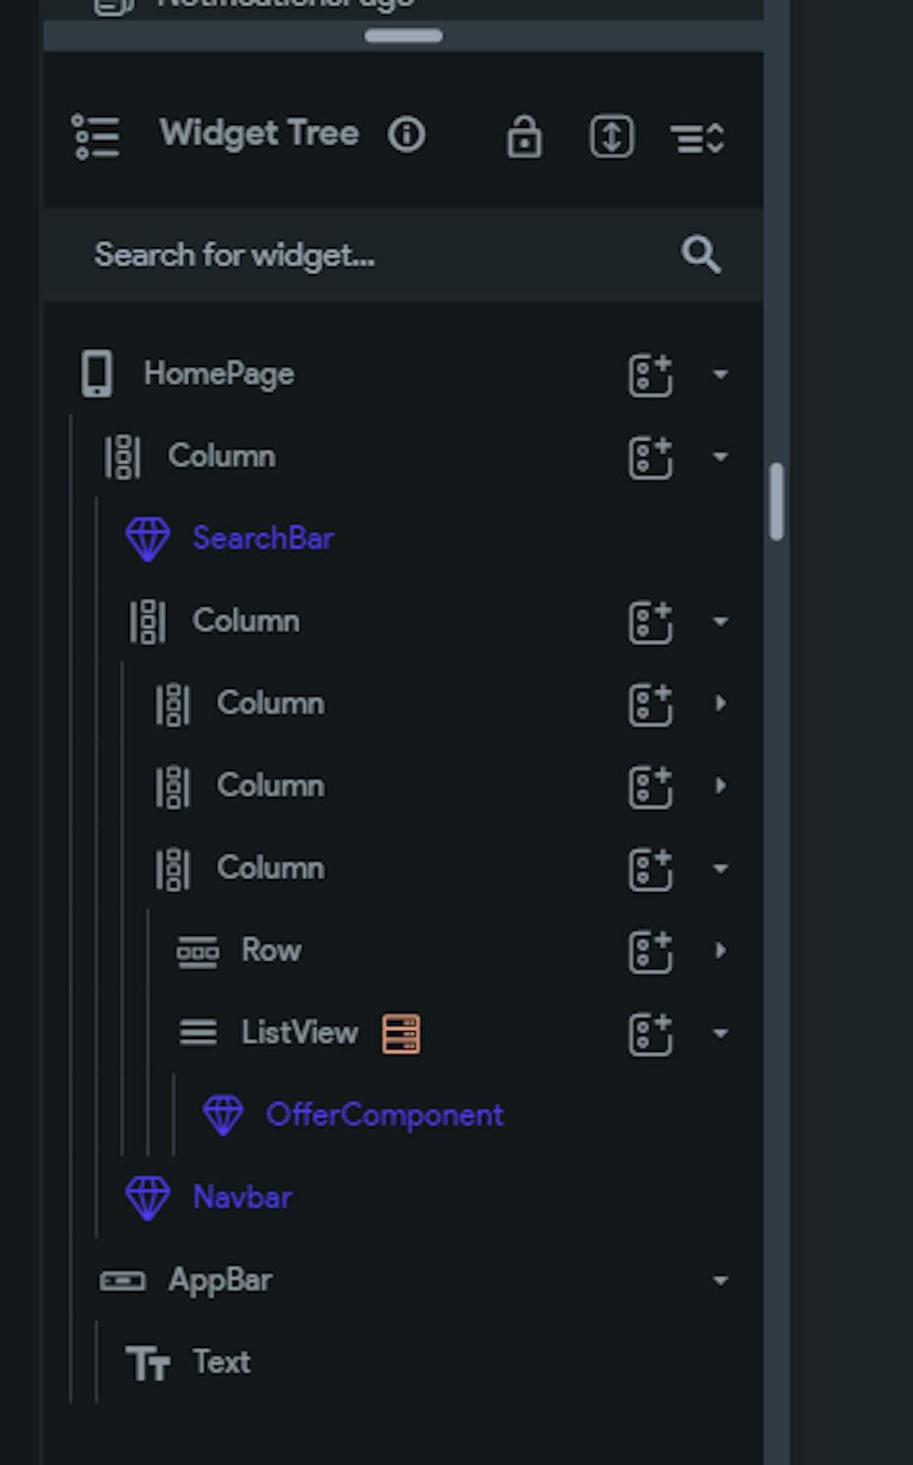The height and width of the screenshot is (1465, 913).
Task: Click the Search for widget field
Action: click(365, 255)
